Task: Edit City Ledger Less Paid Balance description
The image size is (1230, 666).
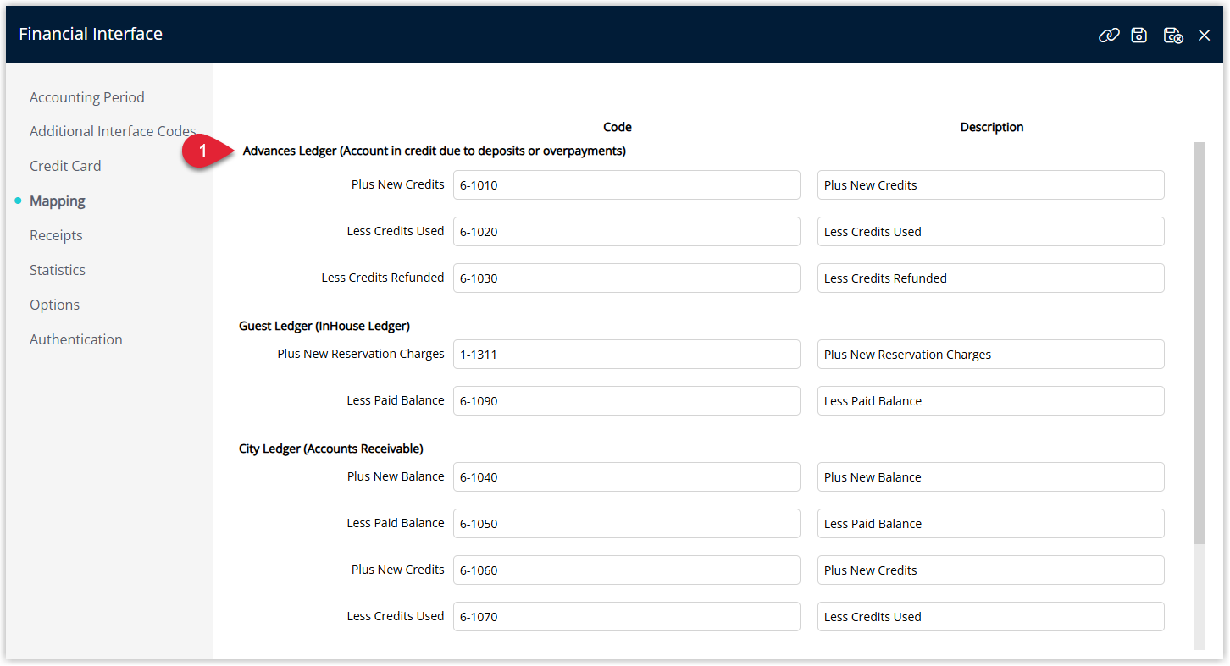Action: point(991,523)
